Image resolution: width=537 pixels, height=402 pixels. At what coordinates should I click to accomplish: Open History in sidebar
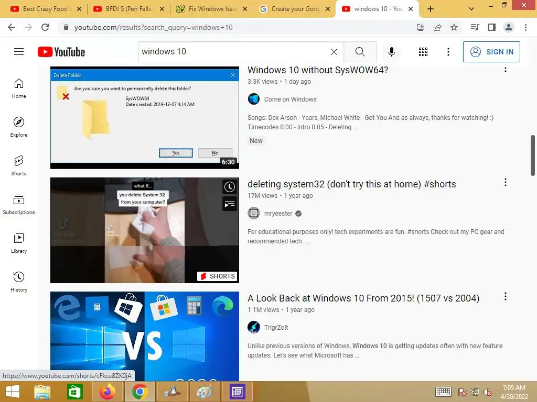[x=19, y=282]
